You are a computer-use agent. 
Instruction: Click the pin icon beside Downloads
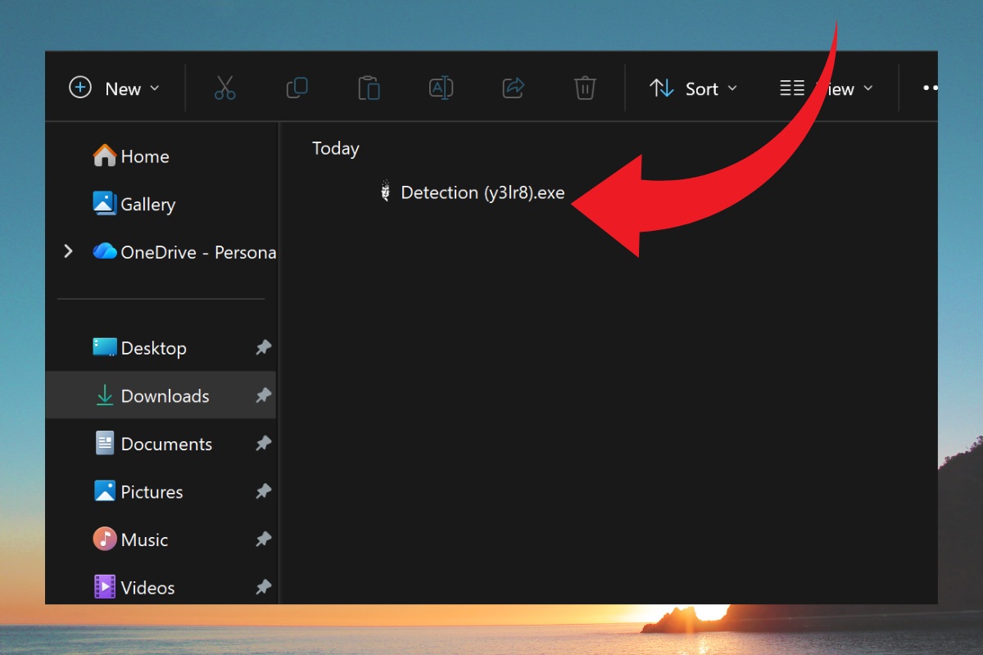coord(263,396)
